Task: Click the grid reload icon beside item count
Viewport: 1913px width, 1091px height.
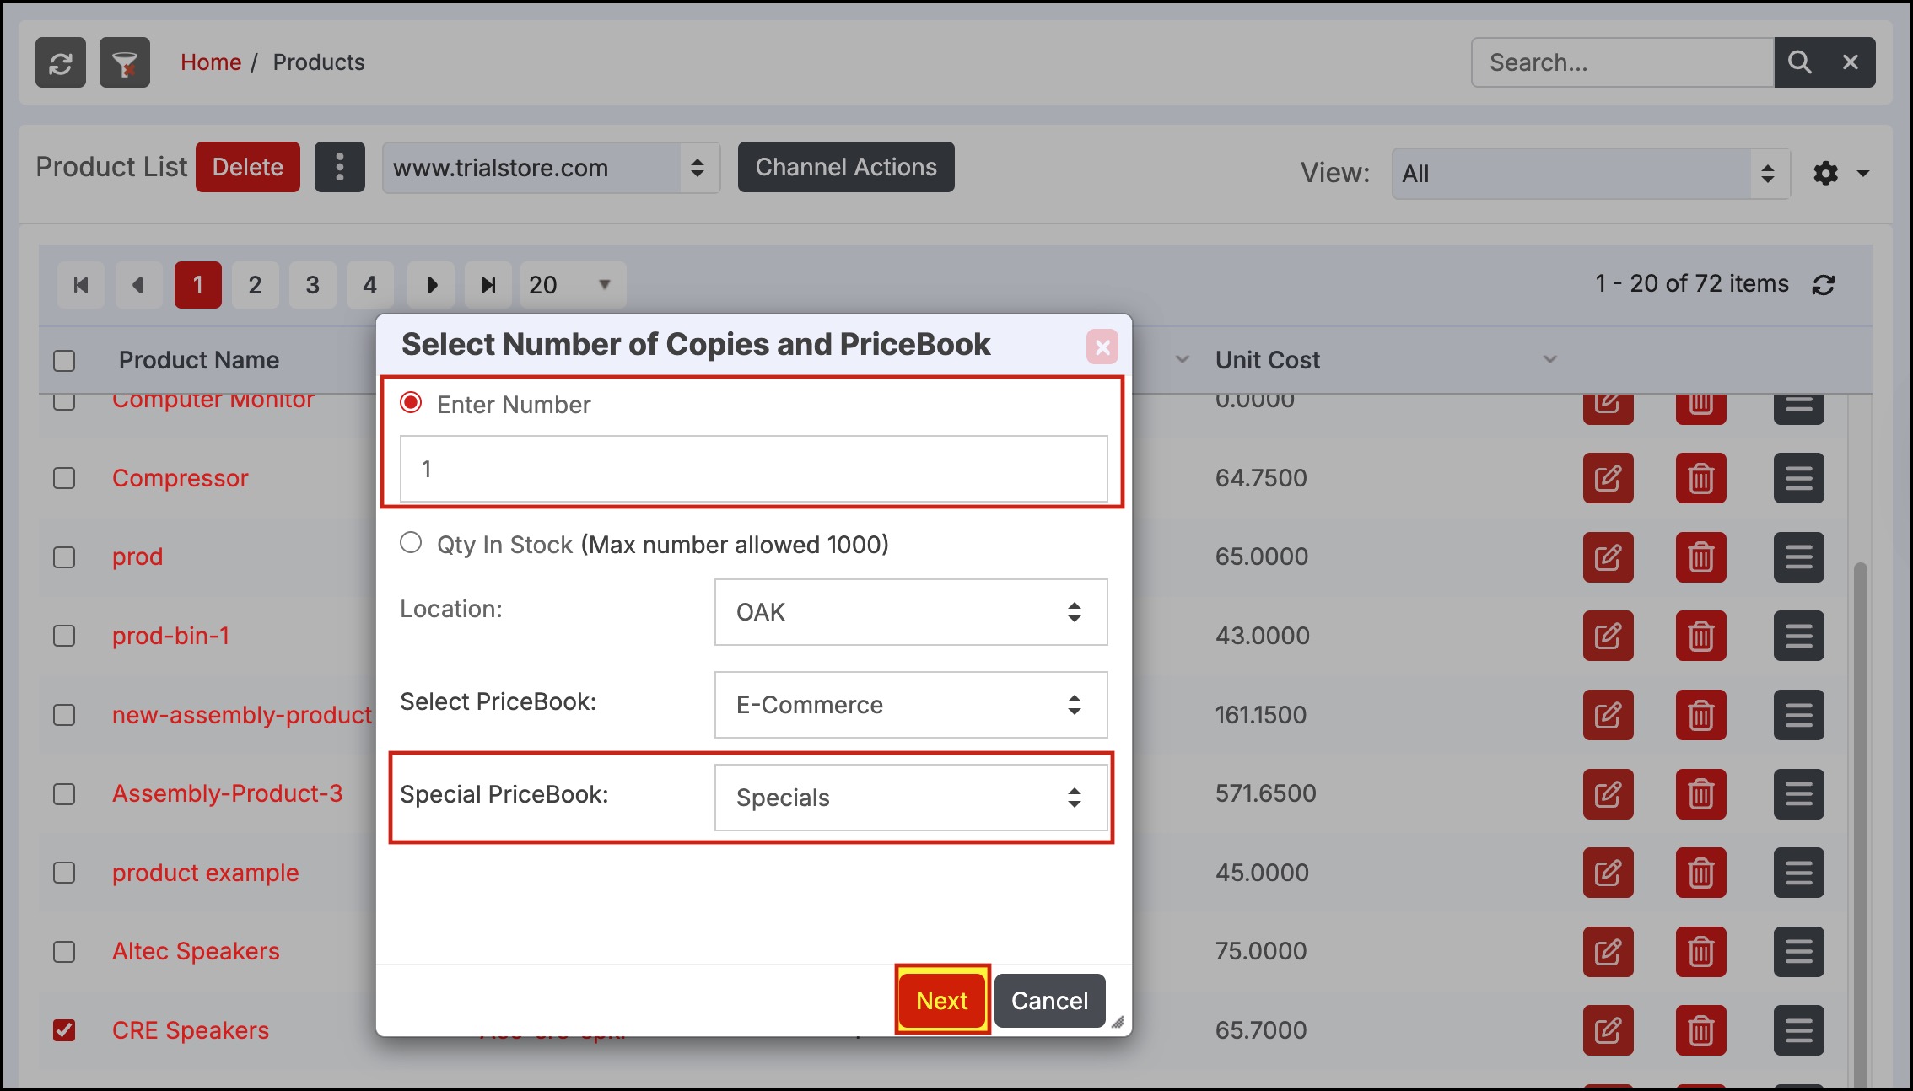Action: (1824, 285)
